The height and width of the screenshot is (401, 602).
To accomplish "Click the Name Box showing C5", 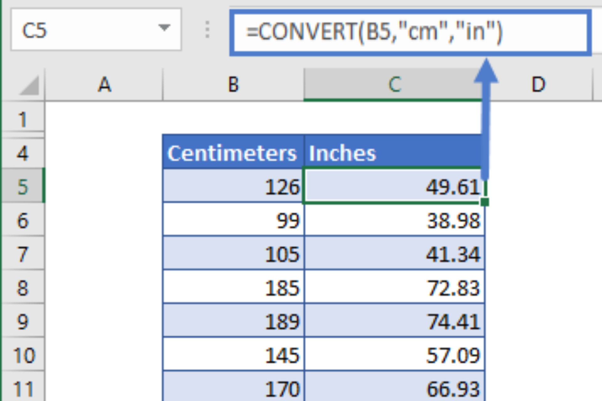I will [x=82, y=30].
